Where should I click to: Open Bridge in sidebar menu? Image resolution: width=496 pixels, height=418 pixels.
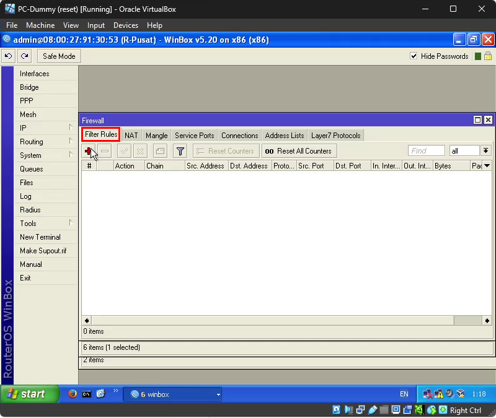click(x=45, y=87)
